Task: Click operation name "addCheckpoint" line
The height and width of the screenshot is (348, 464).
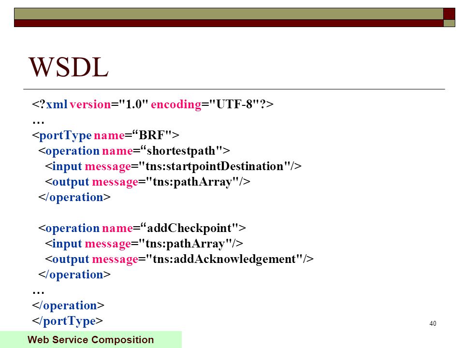Action: click(x=142, y=229)
